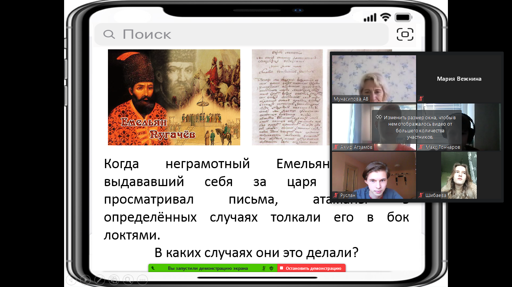The height and width of the screenshot is (287, 512).
Task: Click the muted mic icon next to Руслан
Action: [x=336, y=195]
